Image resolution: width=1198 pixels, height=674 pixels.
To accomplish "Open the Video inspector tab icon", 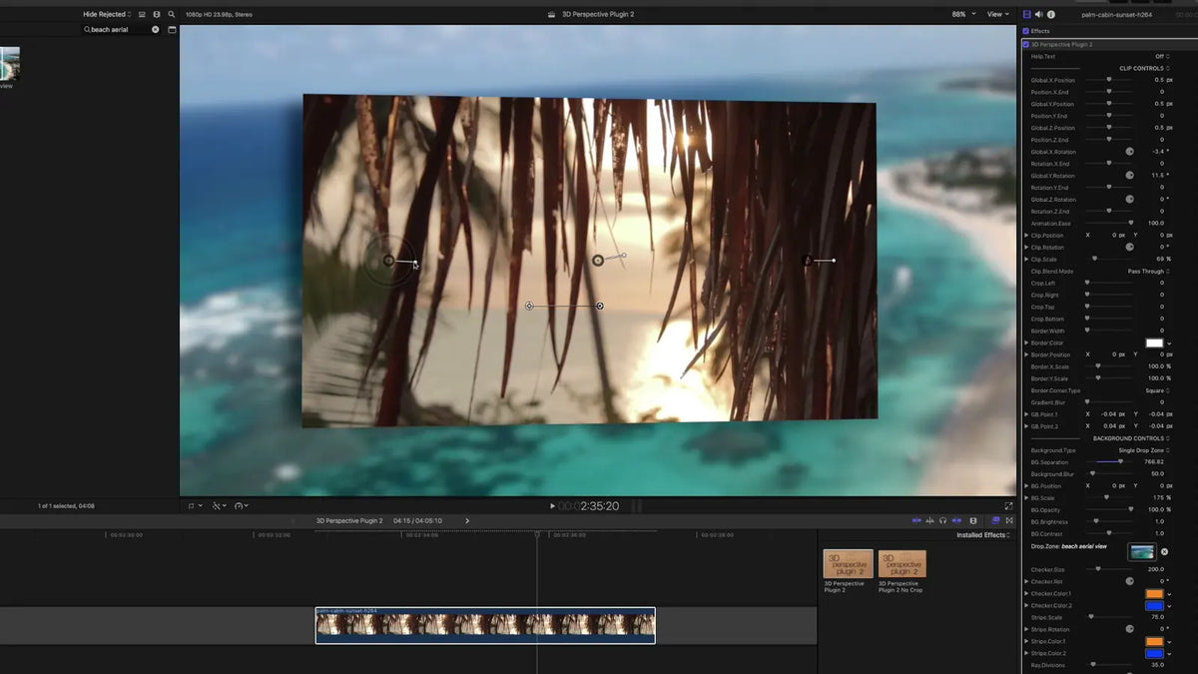I will pyautogui.click(x=1027, y=14).
